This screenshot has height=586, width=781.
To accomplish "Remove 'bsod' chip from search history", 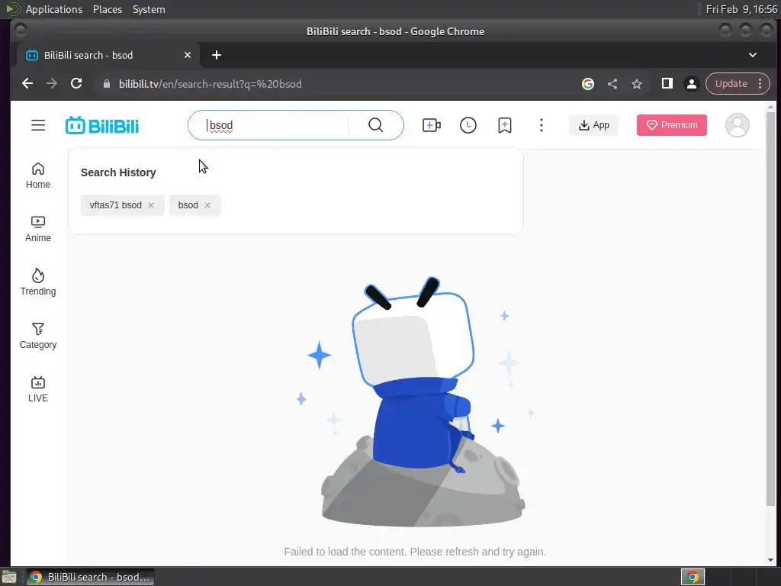I will 207,205.
